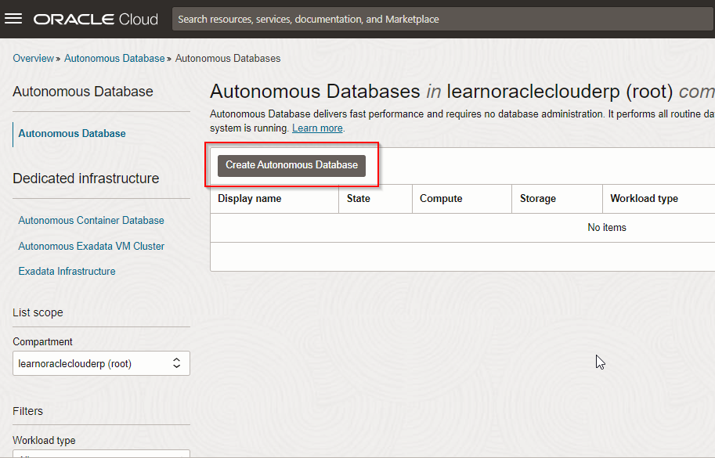Go to Overview breadcrumb link

(x=34, y=59)
